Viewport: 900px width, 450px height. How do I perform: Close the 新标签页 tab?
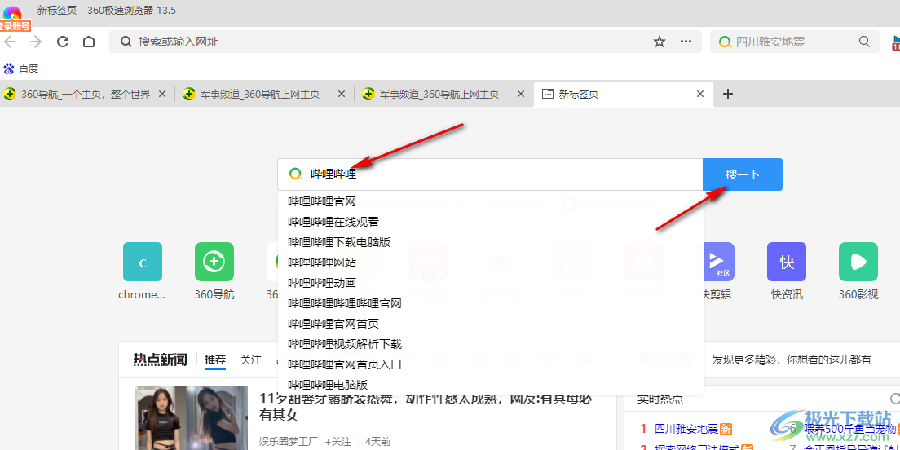tap(700, 94)
